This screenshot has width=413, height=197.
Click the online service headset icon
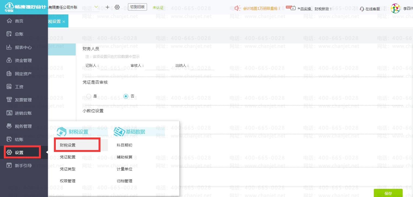[362, 9]
